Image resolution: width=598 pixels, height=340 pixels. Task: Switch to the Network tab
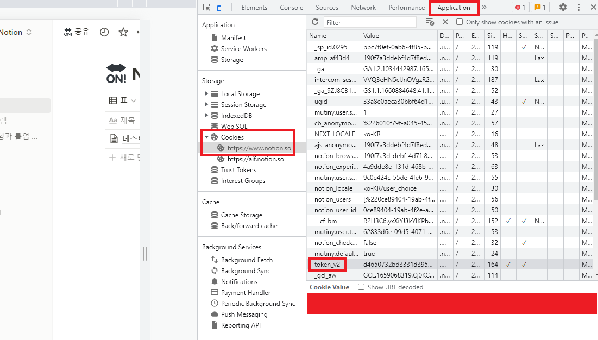point(363,7)
